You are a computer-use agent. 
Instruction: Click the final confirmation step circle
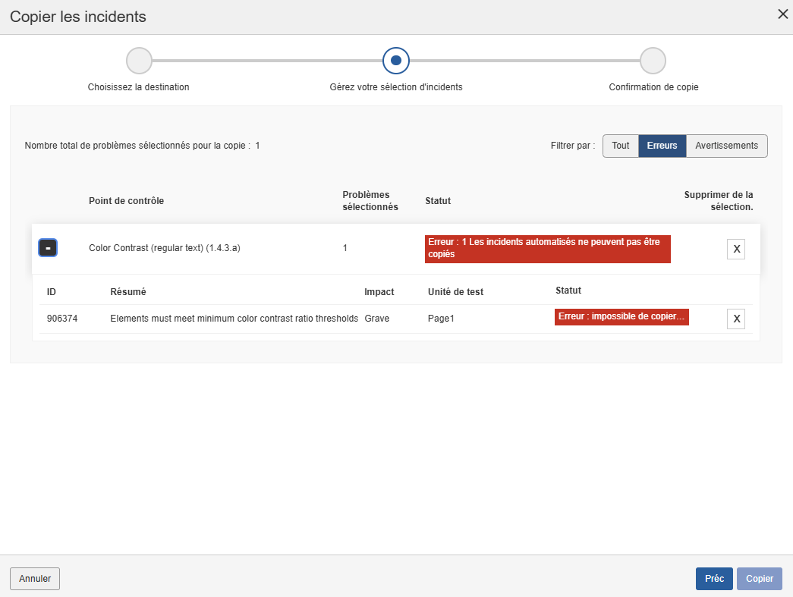pos(653,61)
